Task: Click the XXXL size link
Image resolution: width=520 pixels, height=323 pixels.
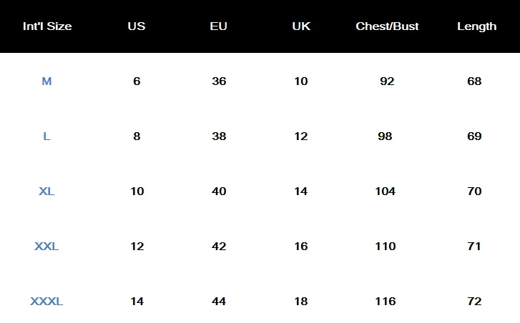Action: tap(46, 301)
